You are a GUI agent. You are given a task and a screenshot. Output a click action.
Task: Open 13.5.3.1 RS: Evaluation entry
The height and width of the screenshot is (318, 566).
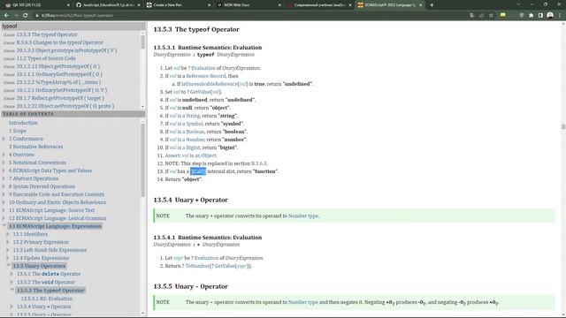(x=47, y=299)
